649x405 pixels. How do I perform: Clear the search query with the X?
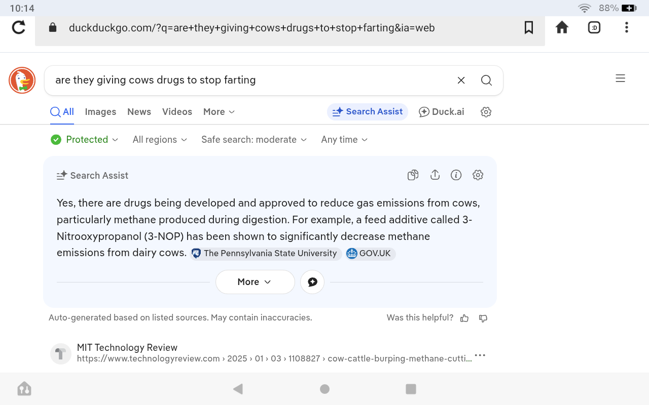(461, 80)
